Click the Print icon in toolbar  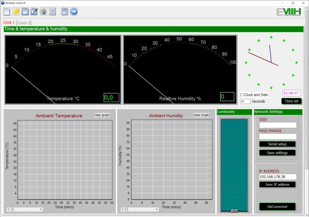coord(43,12)
